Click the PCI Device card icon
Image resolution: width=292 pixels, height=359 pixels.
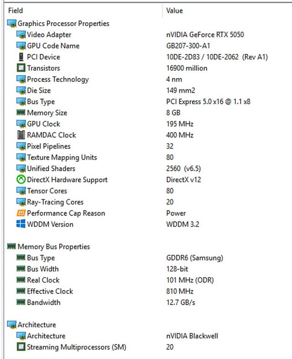click(21, 57)
